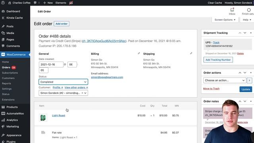The height and width of the screenshot is (143, 254).
Task: Apply order action arrow button
Action: 250,80
